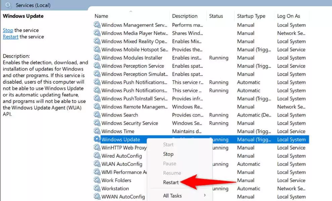The image size is (332, 201).
Task: Click gear icon for Windows Media Player Network
Action: tap(97, 33)
